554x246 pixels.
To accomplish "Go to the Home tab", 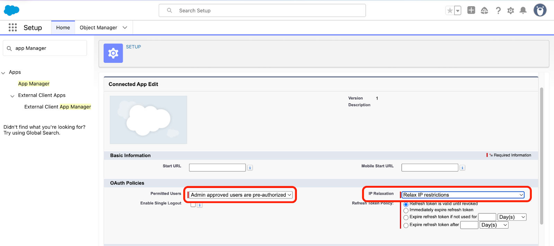I will tap(63, 28).
